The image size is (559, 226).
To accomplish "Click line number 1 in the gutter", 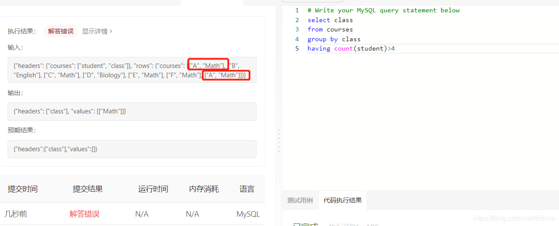I will pyautogui.click(x=297, y=10).
